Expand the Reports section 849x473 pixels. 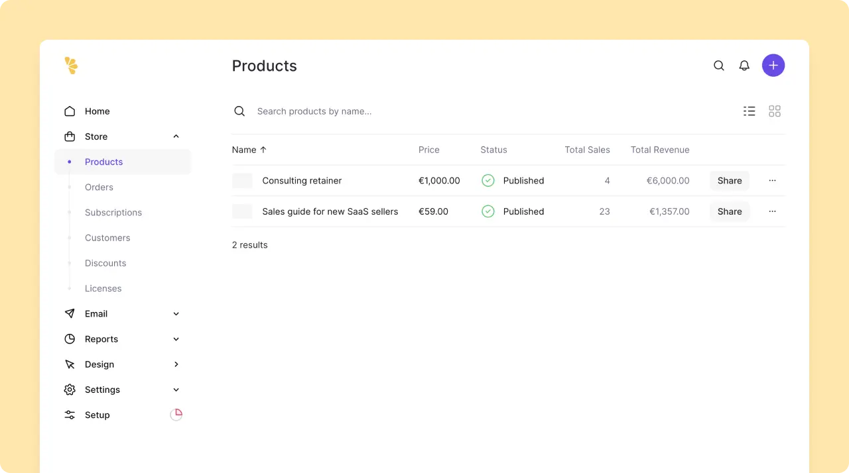[x=176, y=339]
